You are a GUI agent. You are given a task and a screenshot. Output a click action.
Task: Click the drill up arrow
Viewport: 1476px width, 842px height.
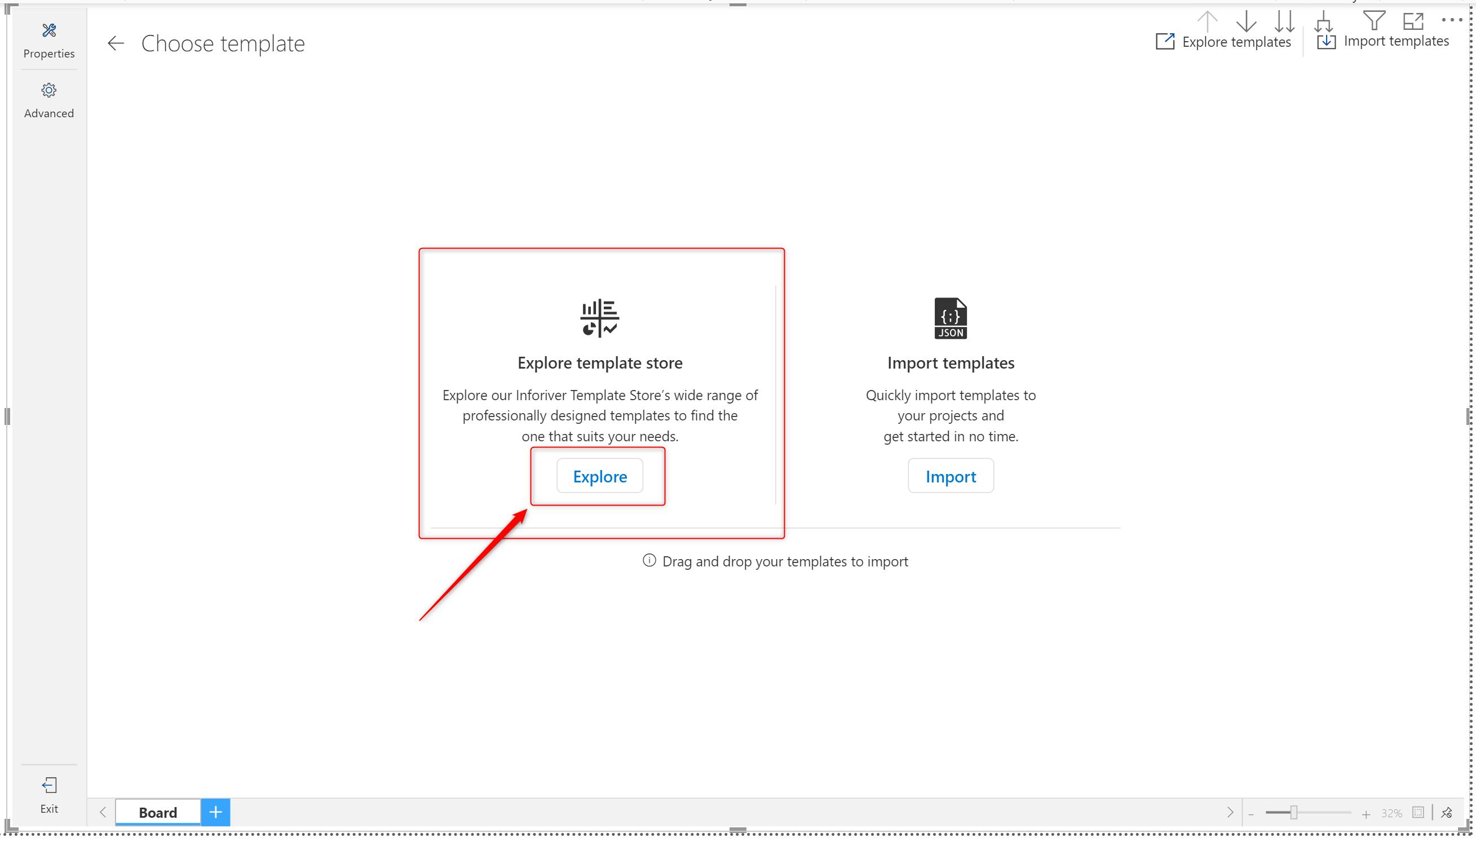tap(1207, 21)
